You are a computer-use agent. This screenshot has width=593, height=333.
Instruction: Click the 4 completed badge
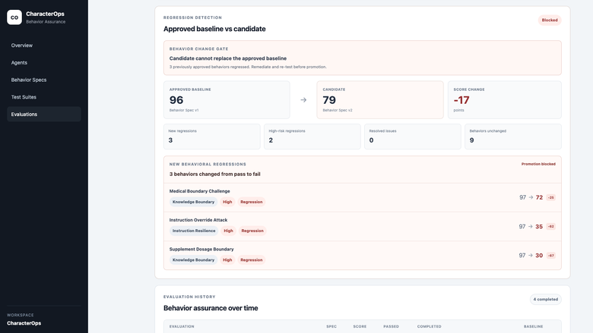pos(545,300)
